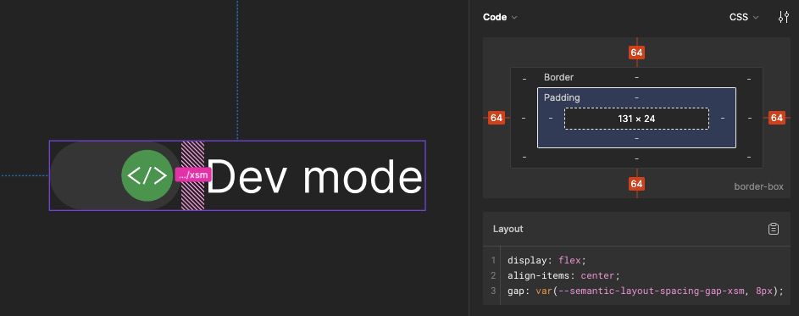The image size is (799, 316).
Task: Click the top 64 margin badge
Action: (636, 53)
